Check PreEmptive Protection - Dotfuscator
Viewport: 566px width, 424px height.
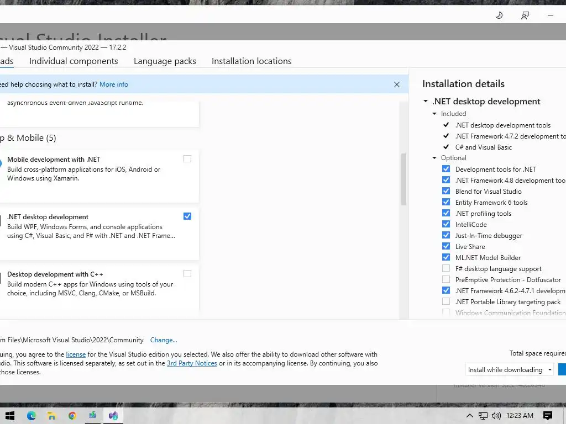pyautogui.click(x=446, y=279)
